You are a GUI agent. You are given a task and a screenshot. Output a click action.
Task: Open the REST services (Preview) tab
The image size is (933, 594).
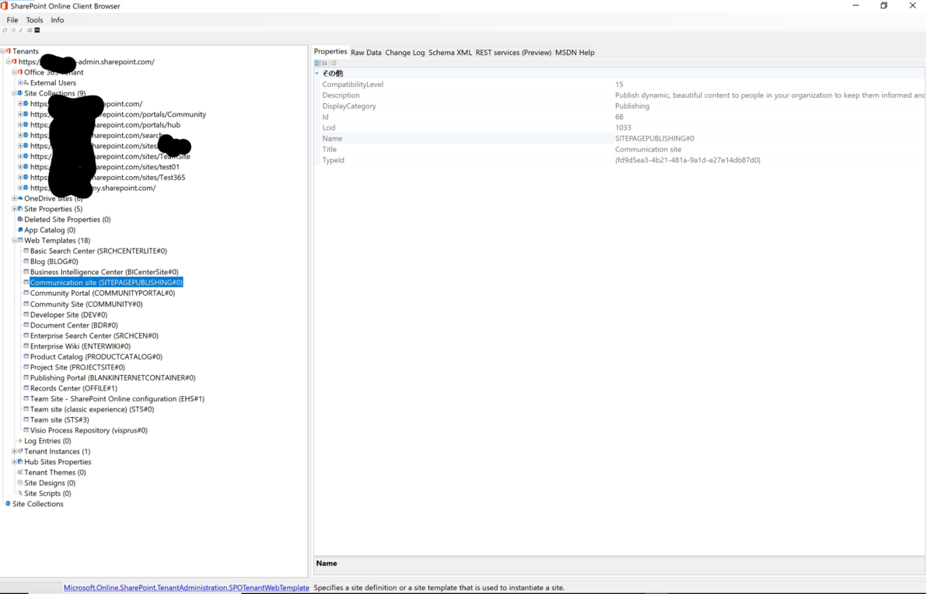[513, 53]
